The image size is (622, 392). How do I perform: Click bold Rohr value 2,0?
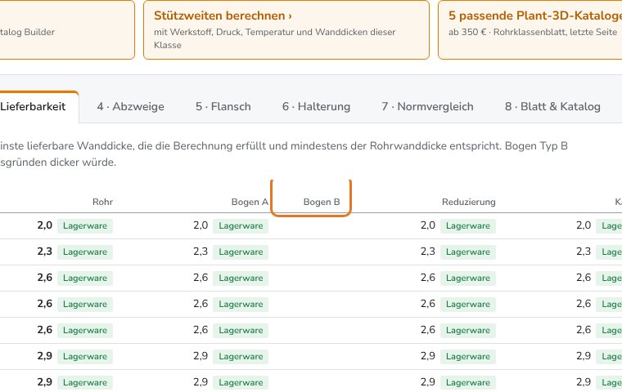pos(45,225)
